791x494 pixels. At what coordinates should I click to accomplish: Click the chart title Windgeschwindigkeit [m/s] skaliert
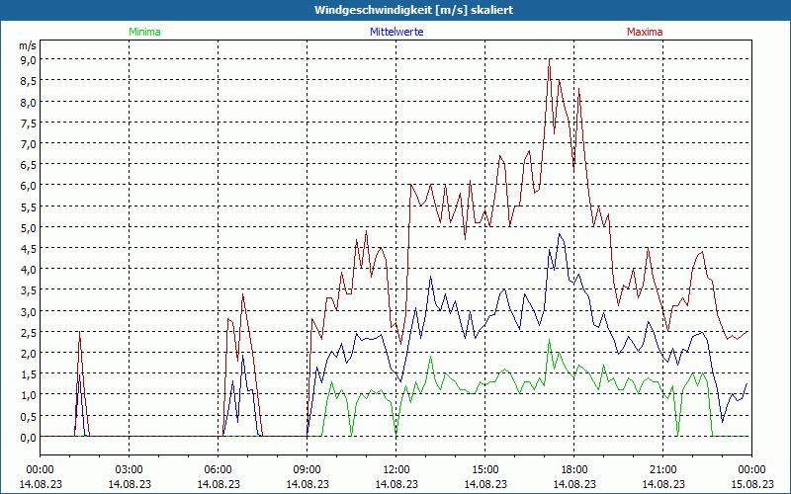pyautogui.click(x=414, y=10)
